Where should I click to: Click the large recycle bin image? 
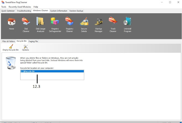(x=11, y=63)
